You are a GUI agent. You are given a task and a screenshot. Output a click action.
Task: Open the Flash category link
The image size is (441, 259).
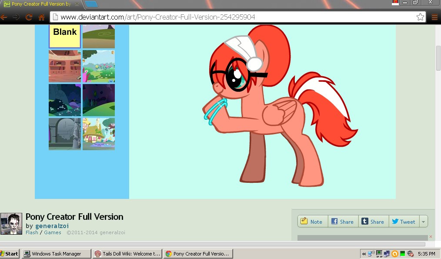[x=32, y=232]
